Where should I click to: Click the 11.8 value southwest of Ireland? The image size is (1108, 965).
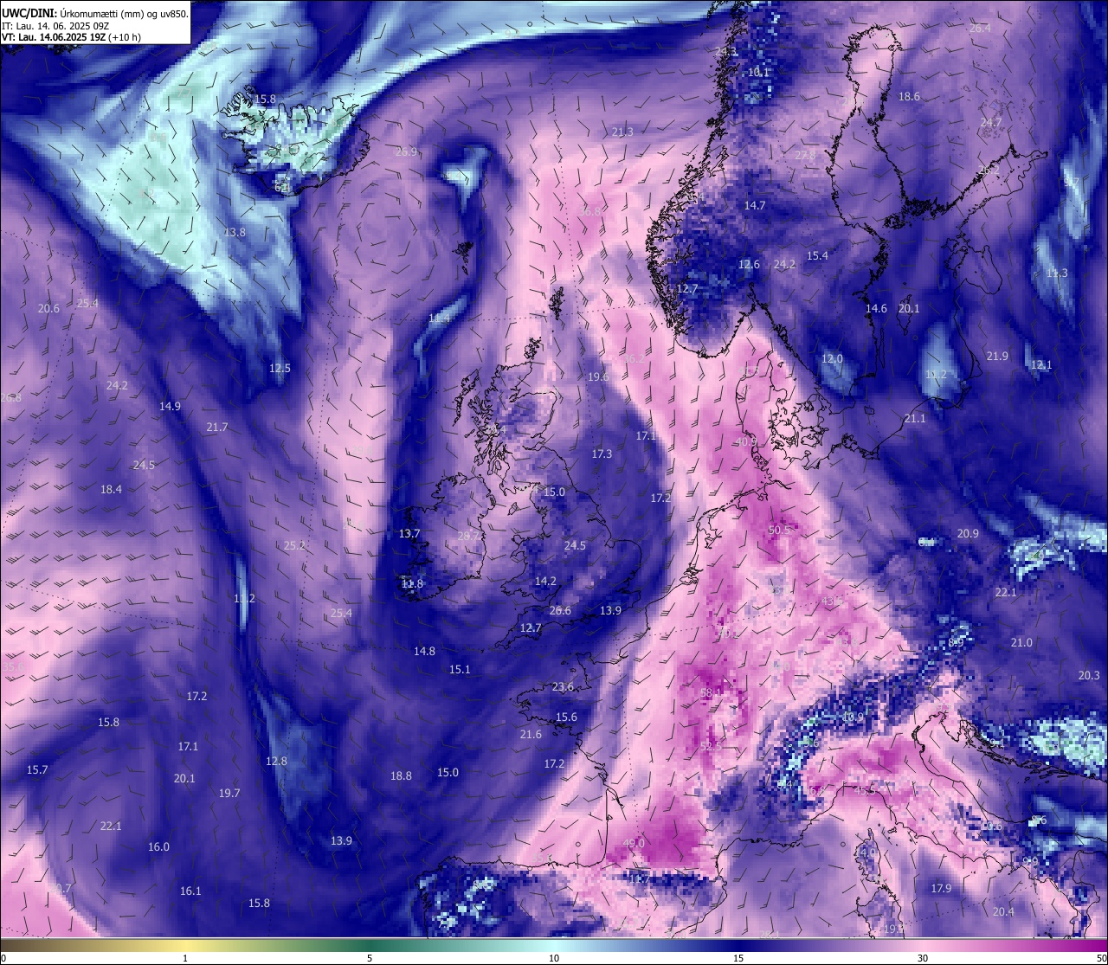pyautogui.click(x=413, y=583)
